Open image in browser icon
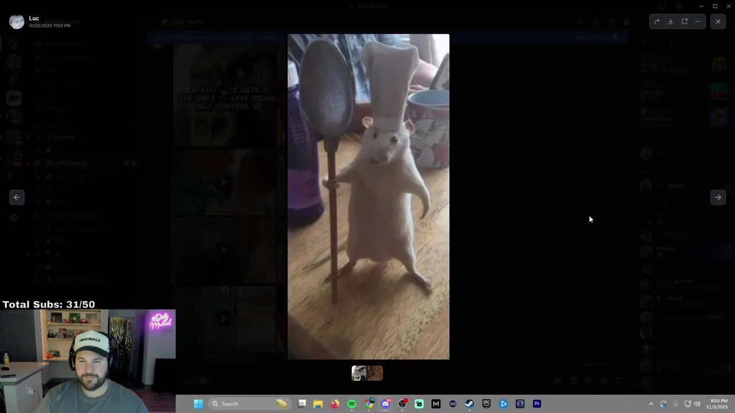 pyautogui.click(x=684, y=21)
